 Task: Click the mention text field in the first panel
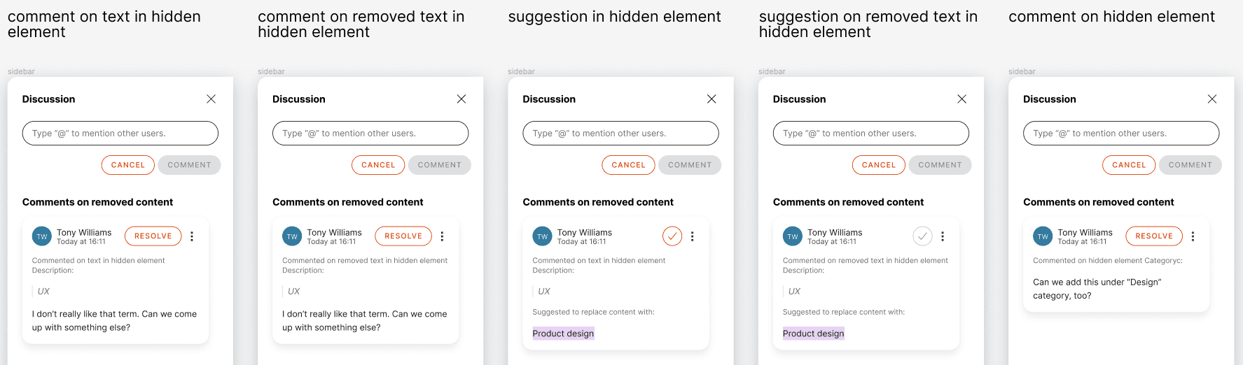[x=120, y=134]
